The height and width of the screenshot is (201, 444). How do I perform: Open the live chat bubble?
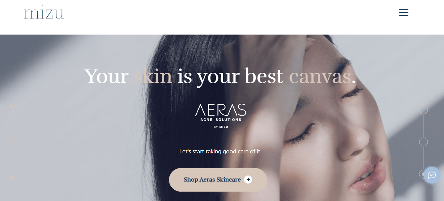point(432,175)
